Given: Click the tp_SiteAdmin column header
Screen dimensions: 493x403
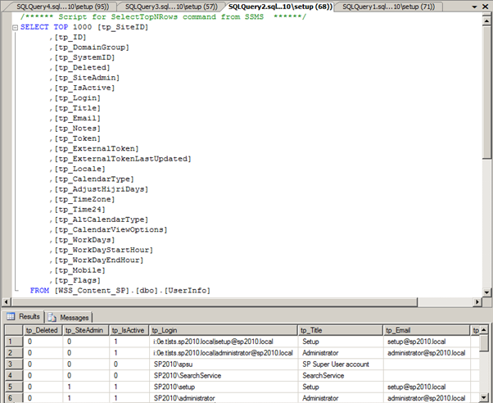Looking at the screenshot, I should (86, 329).
